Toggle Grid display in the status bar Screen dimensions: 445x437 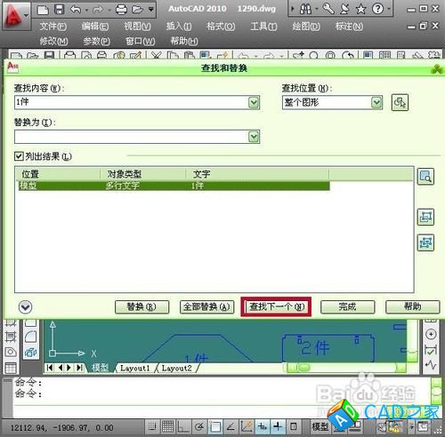point(167,426)
